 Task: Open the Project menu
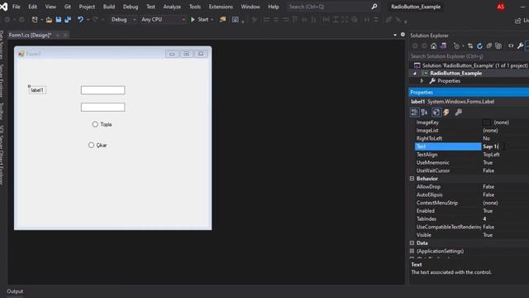click(x=87, y=7)
